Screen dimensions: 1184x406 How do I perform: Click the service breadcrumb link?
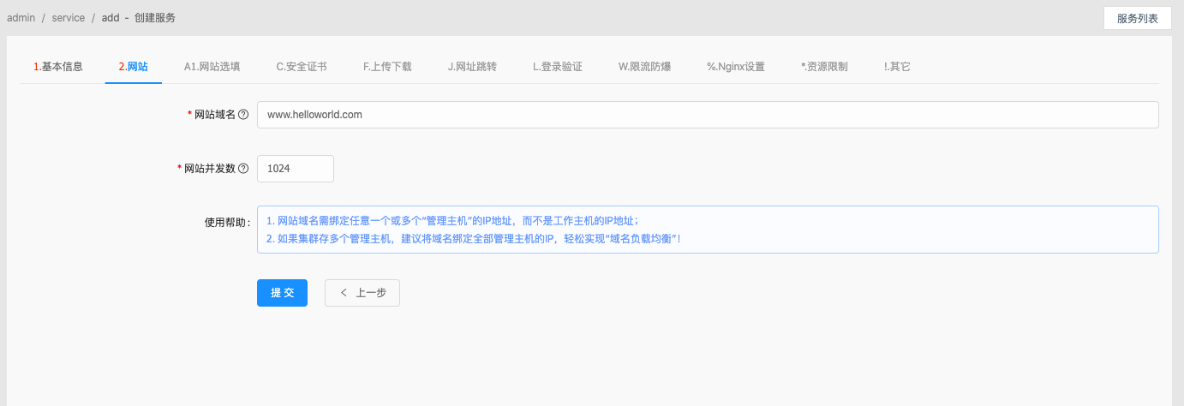coord(67,18)
